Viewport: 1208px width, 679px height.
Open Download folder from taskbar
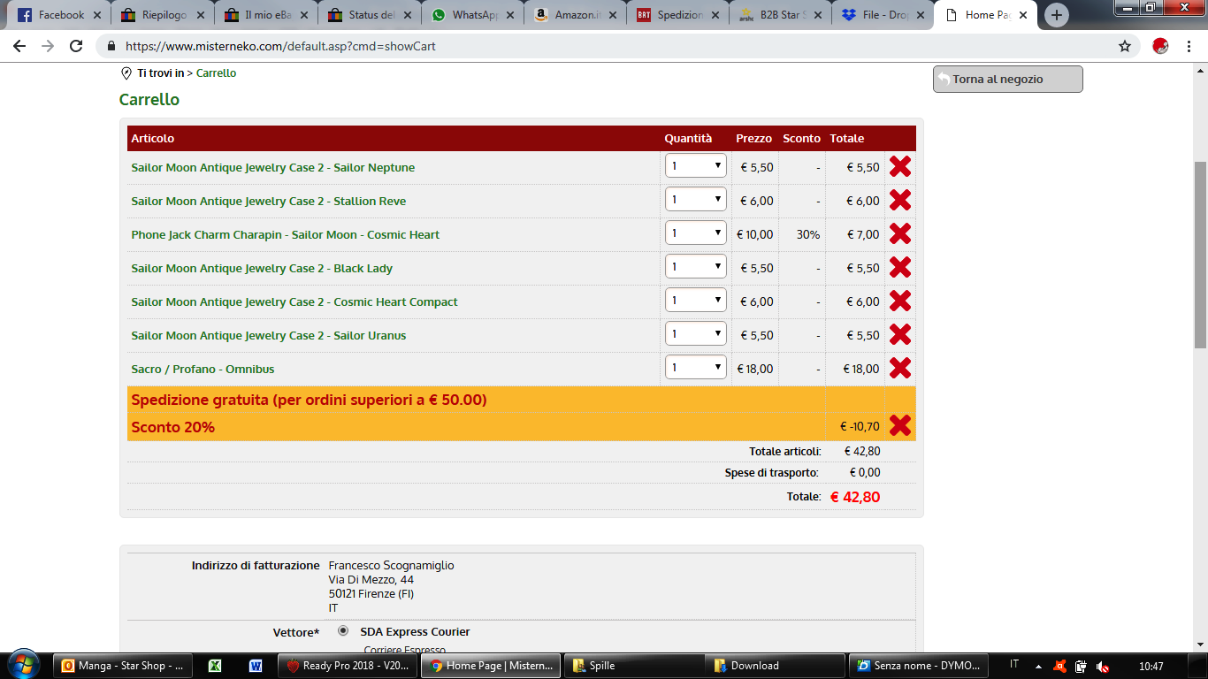pyautogui.click(x=776, y=666)
